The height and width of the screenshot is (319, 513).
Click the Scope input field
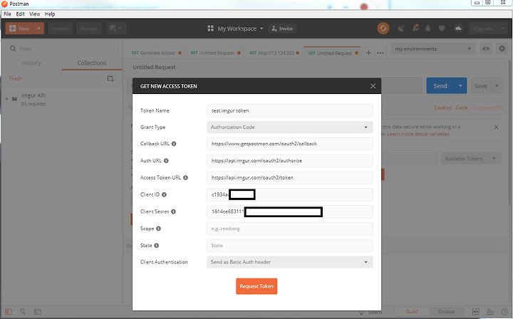pos(290,229)
